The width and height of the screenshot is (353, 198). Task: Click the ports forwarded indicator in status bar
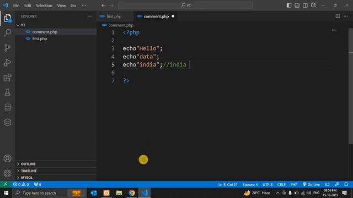point(38,185)
